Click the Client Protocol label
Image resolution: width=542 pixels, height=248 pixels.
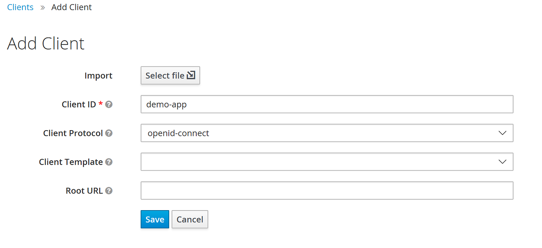pyautogui.click(x=73, y=133)
